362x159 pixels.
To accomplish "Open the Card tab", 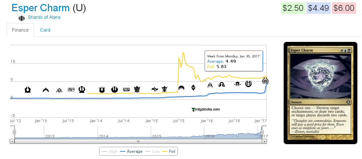I will [x=45, y=30].
